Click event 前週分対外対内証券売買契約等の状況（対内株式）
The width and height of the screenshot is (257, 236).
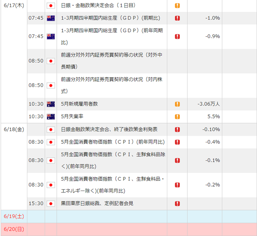112,85
